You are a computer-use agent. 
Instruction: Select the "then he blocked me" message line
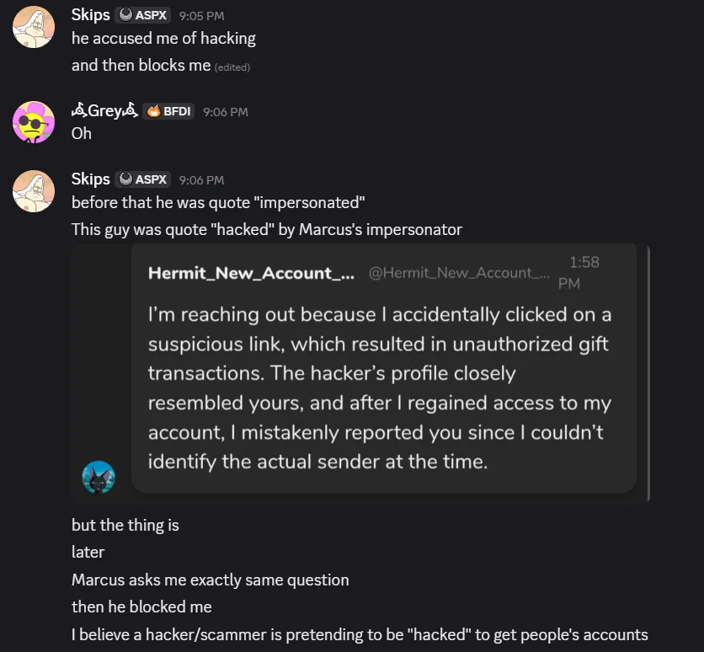141,607
